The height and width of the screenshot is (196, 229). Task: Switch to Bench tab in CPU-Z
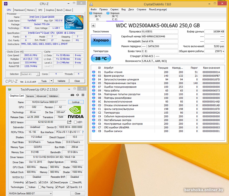[x=60, y=10]
